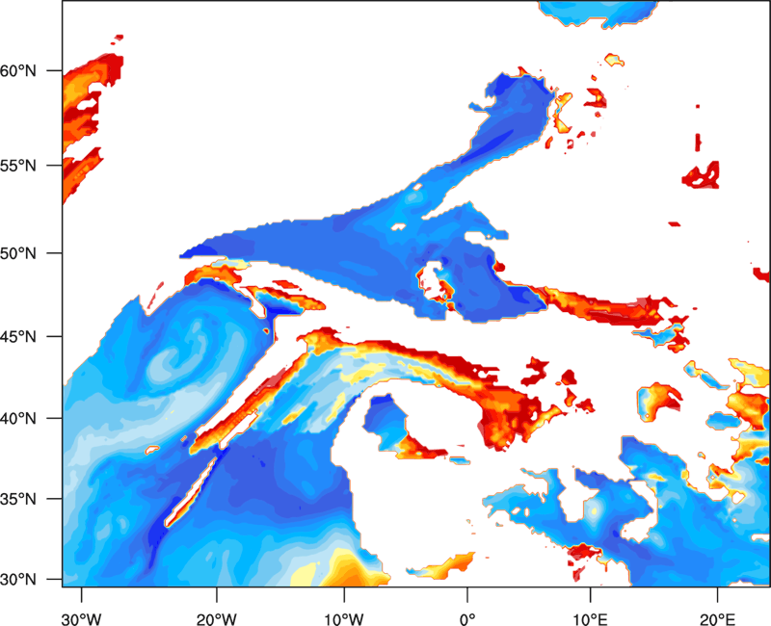
Task: Click the 55°N latitude label
Action: pos(18,166)
